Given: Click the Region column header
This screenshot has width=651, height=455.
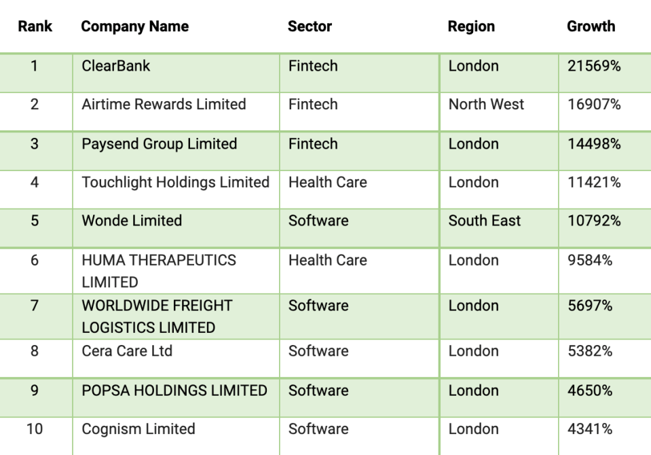Looking at the screenshot, I should [x=471, y=26].
